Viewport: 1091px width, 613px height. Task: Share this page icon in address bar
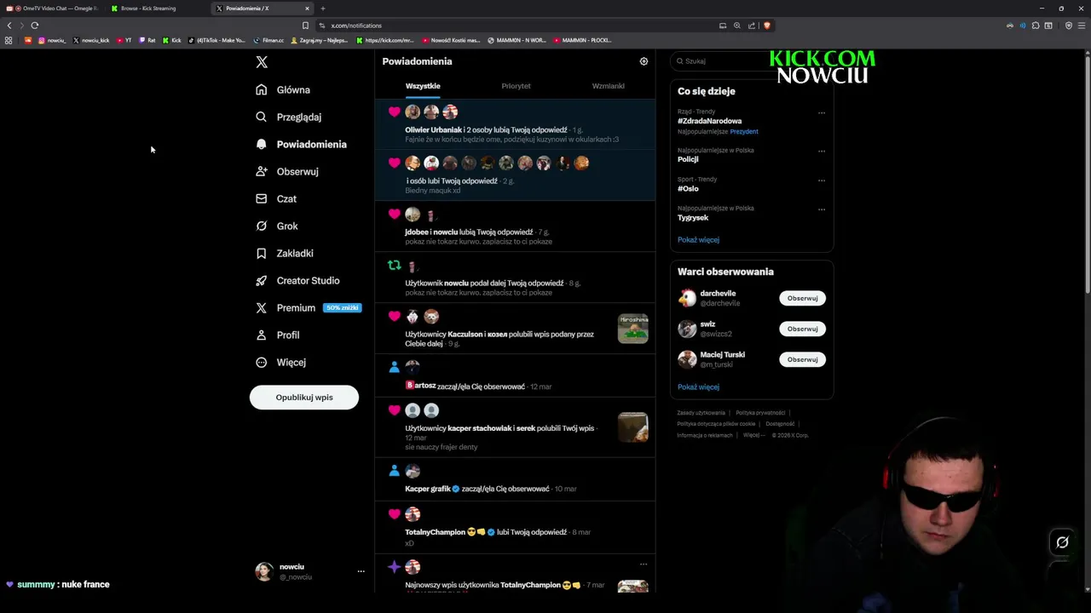pyautogui.click(x=752, y=26)
